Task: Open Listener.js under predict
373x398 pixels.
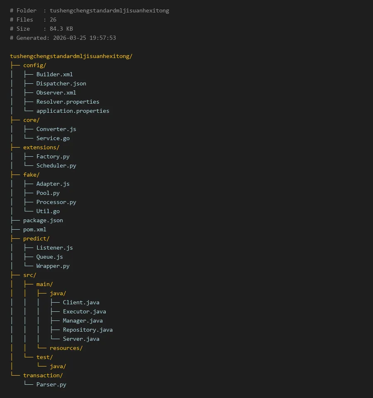Action: coord(54,248)
